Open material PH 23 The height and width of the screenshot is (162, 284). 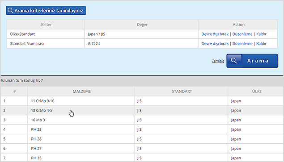click(36, 129)
